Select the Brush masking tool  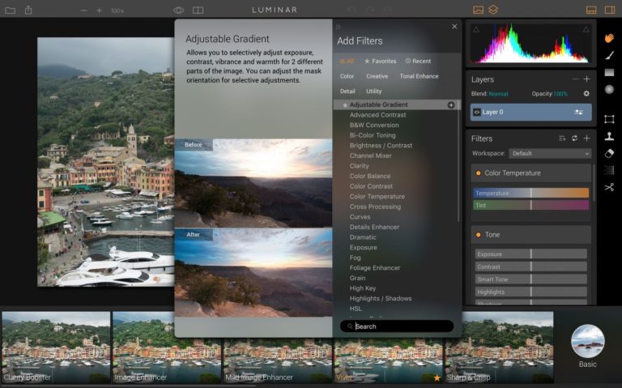609,55
